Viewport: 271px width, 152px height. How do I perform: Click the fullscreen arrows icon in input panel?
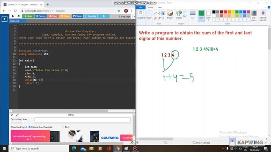[17, 115]
